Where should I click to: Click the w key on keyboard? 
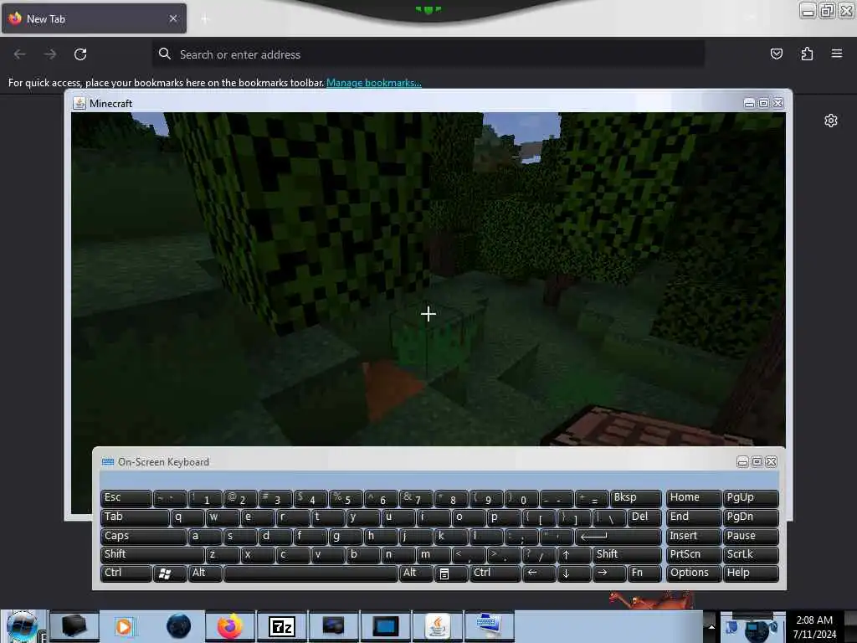[x=223, y=517]
